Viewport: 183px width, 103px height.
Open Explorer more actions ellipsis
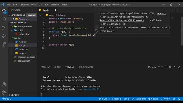pyautogui.click(x=33, y=10)
